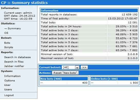Open the OS statistics page
Screen dimensions: 140x100
click(6, 33)
